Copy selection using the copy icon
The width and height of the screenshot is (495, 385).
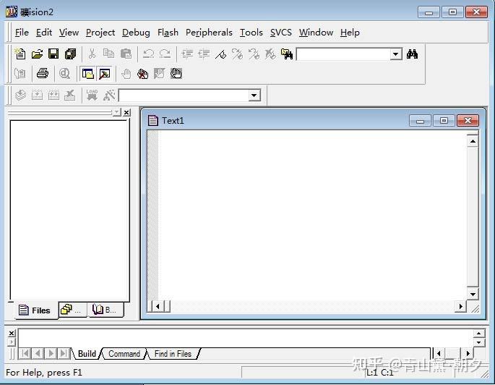click(x=108, y=54)
